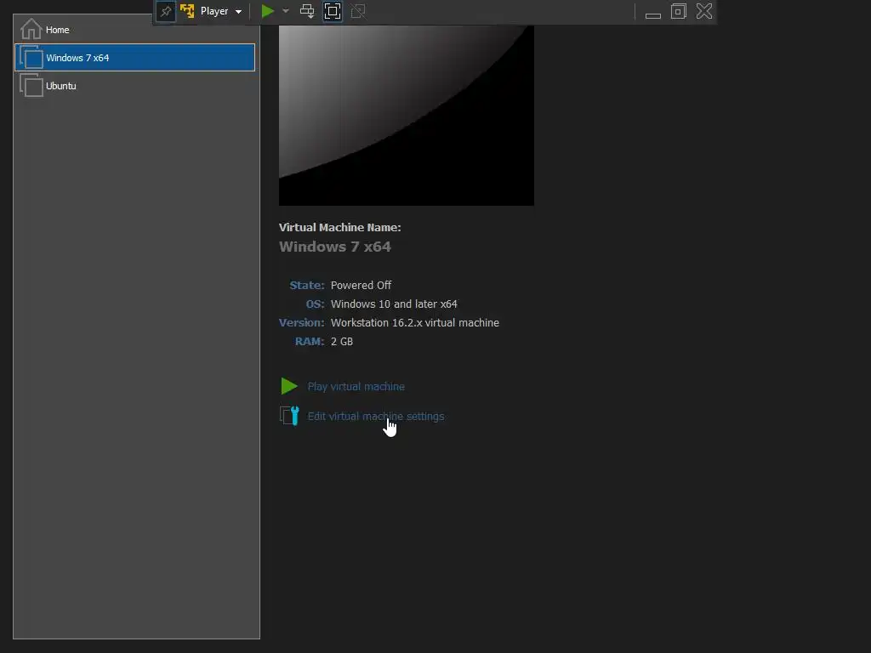Select the Ubuntu virtual machine
The height and width of the screenshot is (653, 871).
click(135, 86)
